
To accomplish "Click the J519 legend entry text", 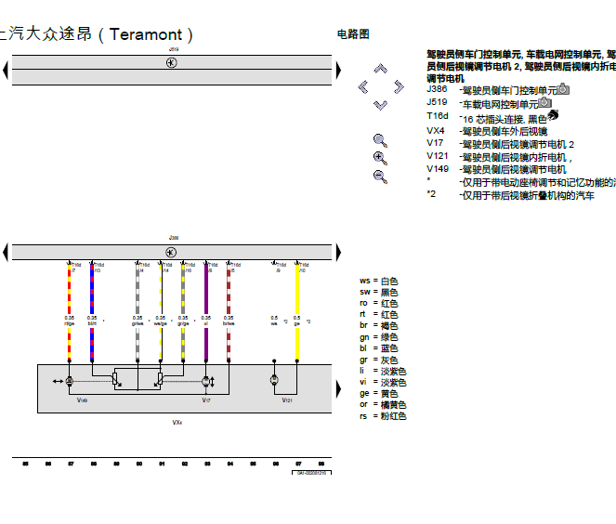I will pyautogui.click(x=499, y=104).
